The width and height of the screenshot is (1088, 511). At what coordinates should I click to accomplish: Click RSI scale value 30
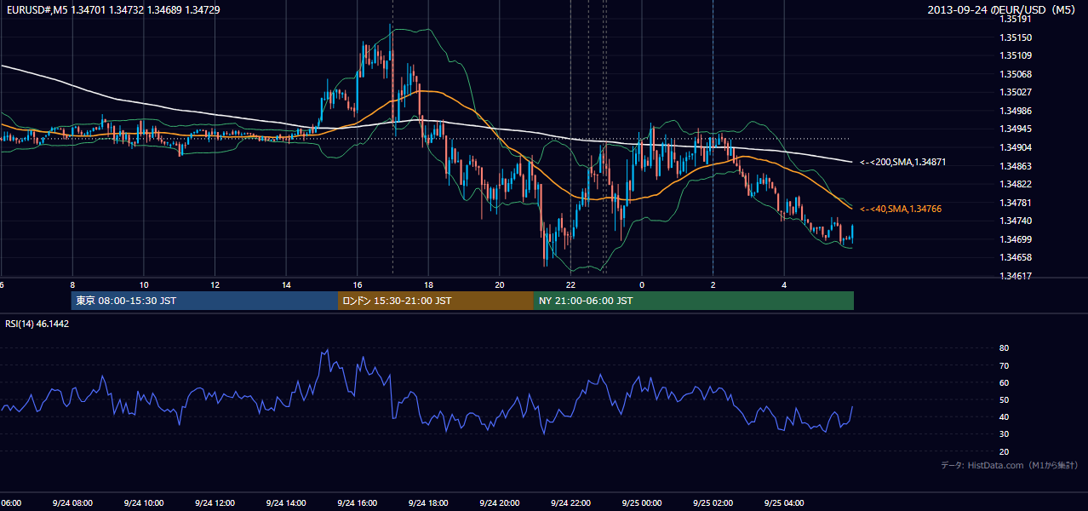click(1005, 434)
